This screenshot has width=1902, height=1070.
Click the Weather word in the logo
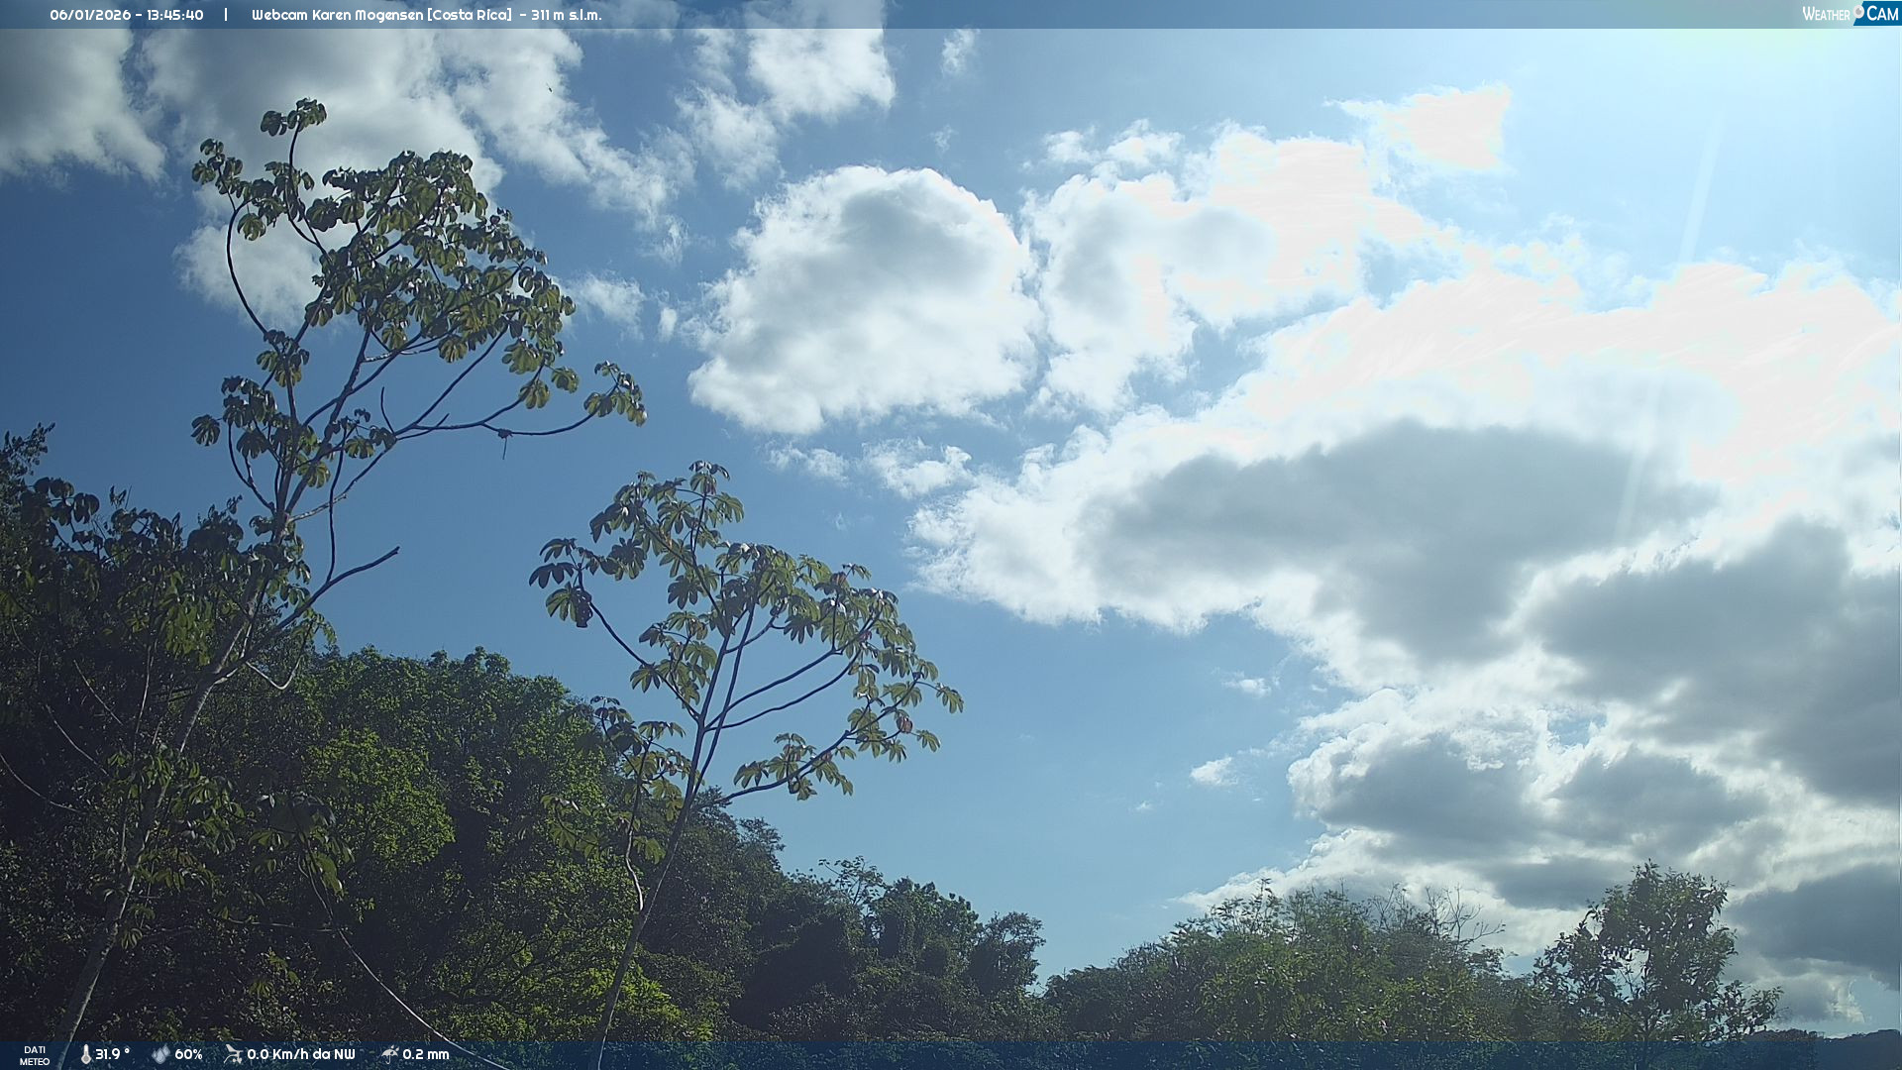(1826, 15)
